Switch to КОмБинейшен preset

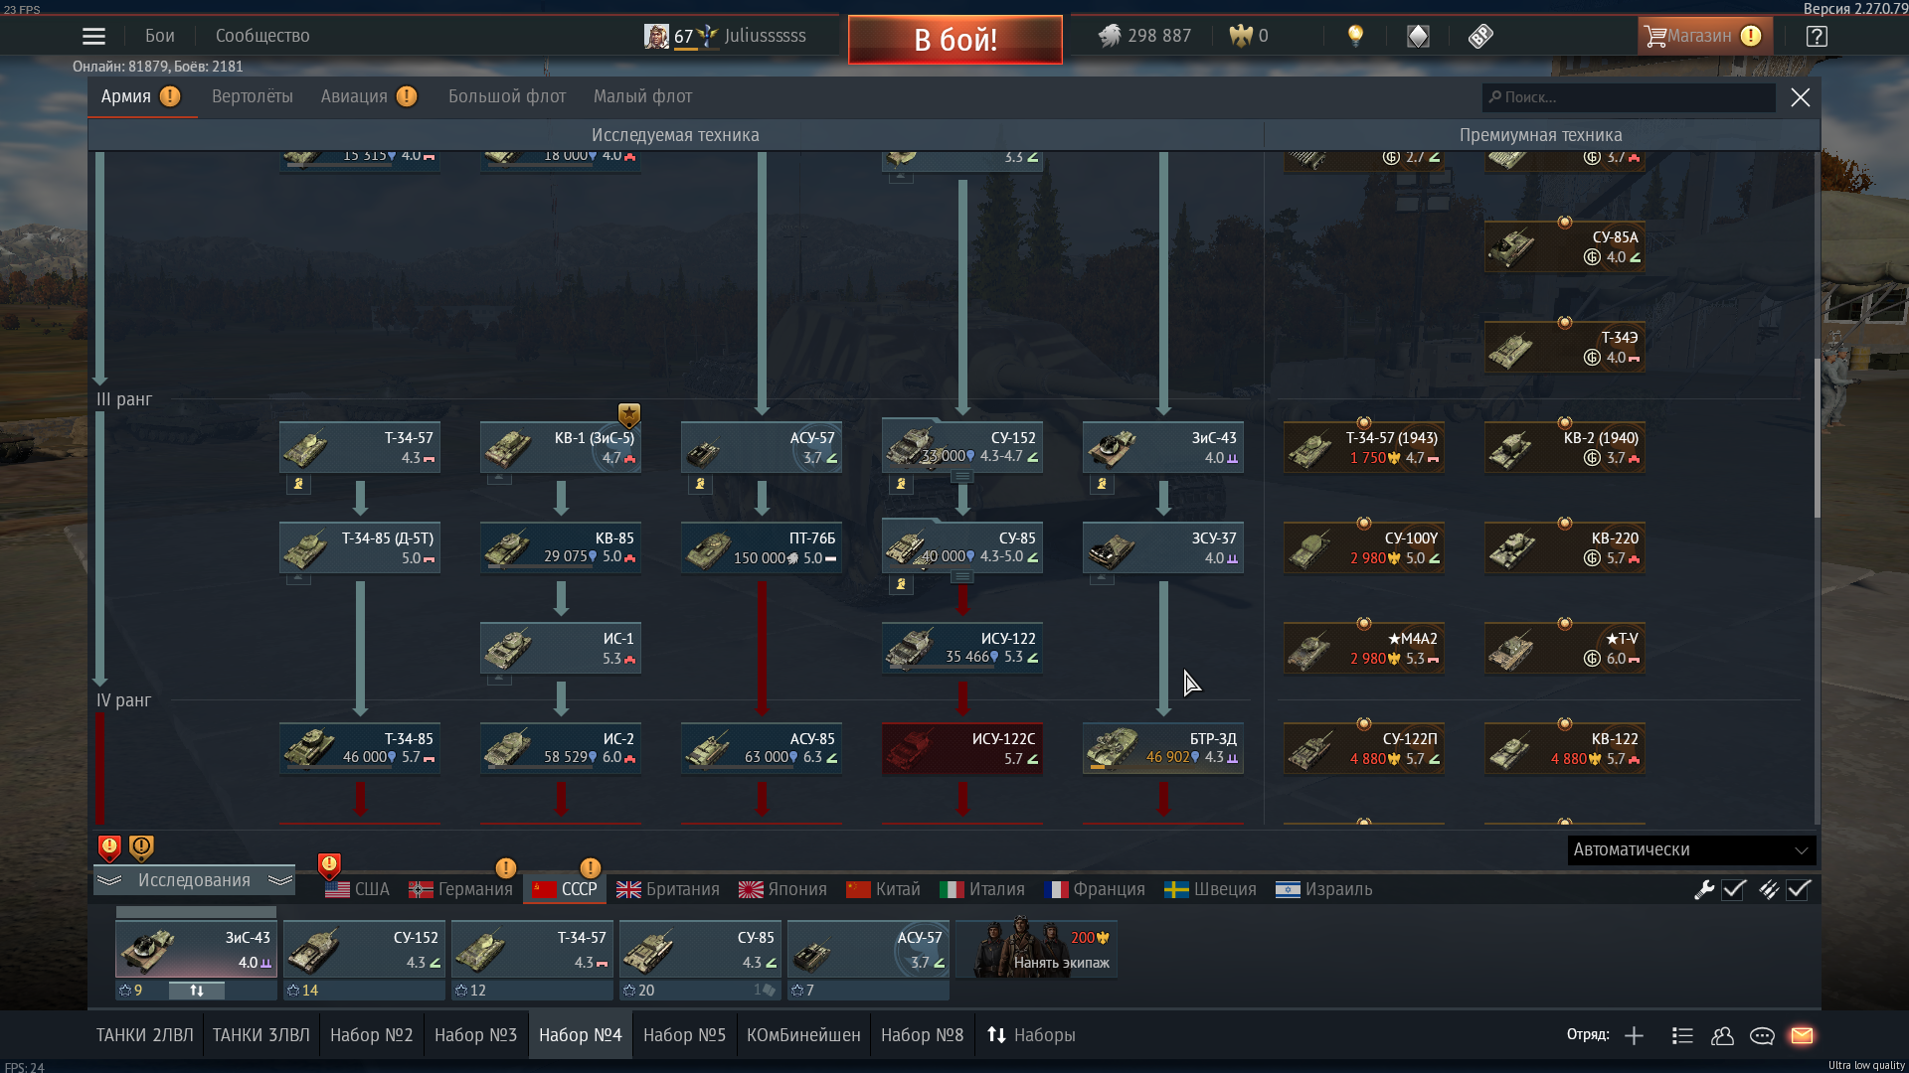click(803, 1035)
